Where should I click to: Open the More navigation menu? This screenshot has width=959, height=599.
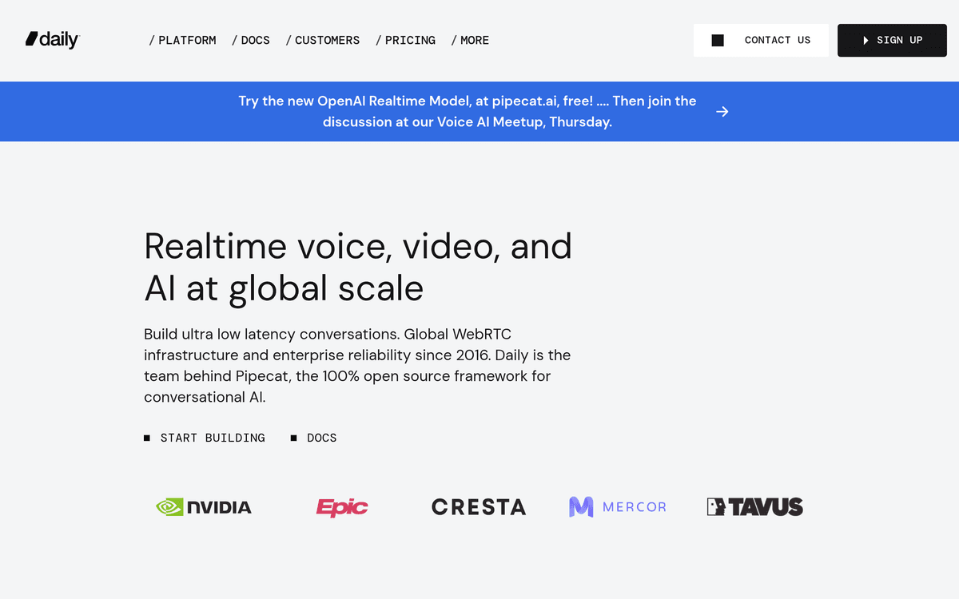click(471, 40)
